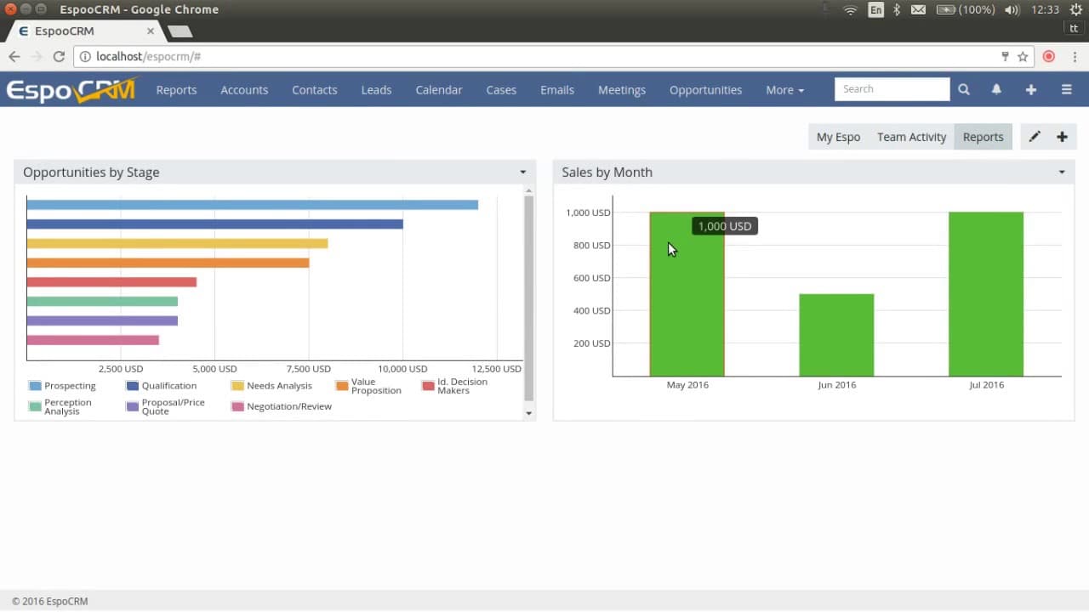Expand the More navigation dropdown
1089x612 pixels.
pos(784,89)
